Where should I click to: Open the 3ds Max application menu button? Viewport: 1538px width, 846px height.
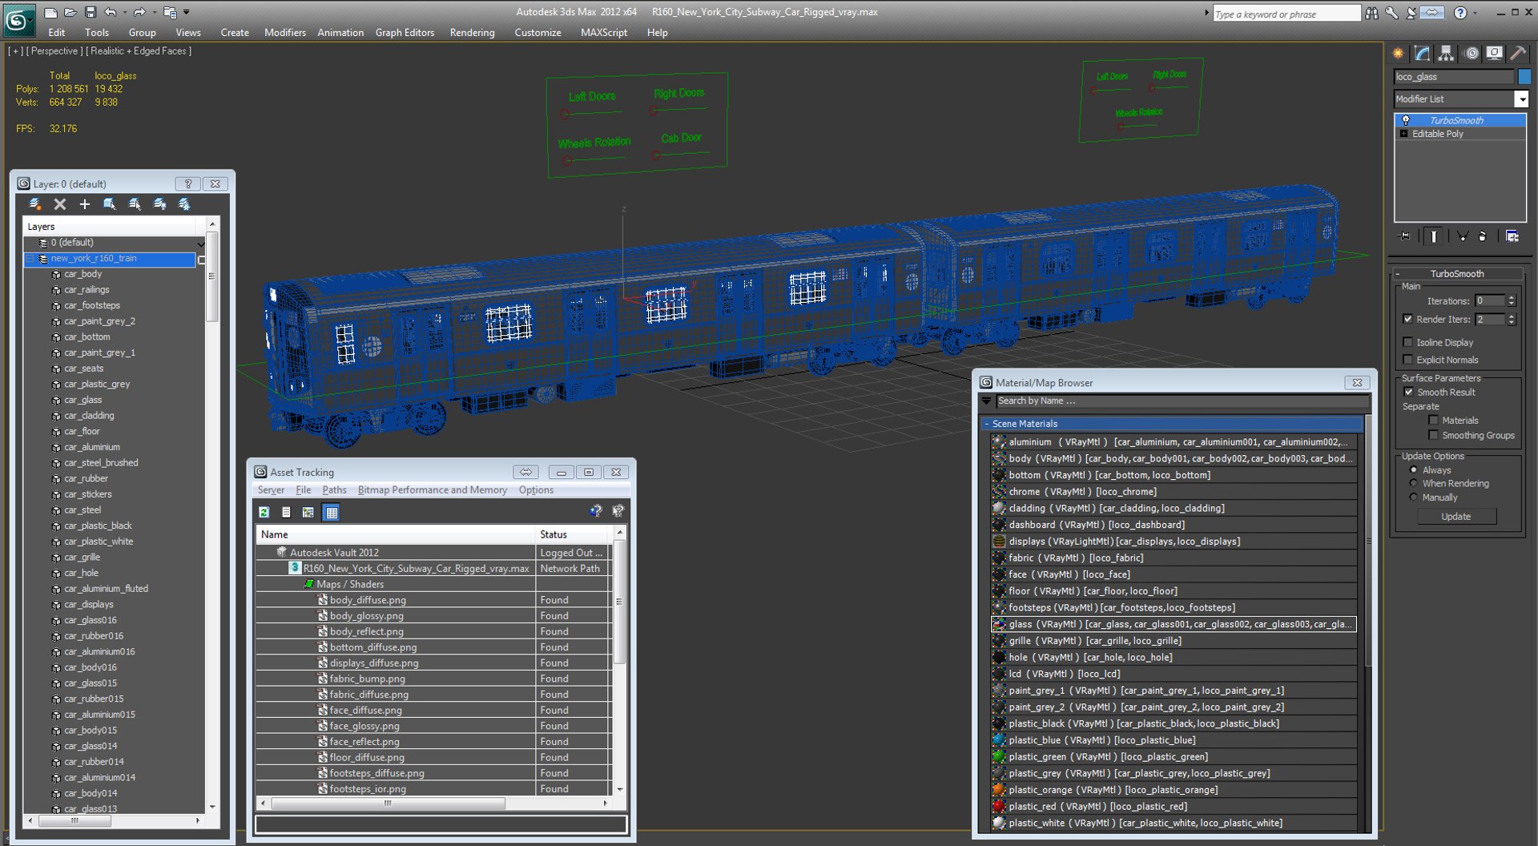tap(19, 19)
